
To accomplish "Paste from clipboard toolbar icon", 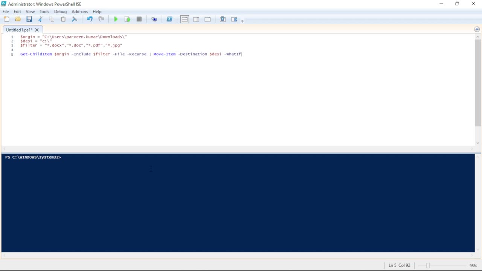I will pos(63,19).
